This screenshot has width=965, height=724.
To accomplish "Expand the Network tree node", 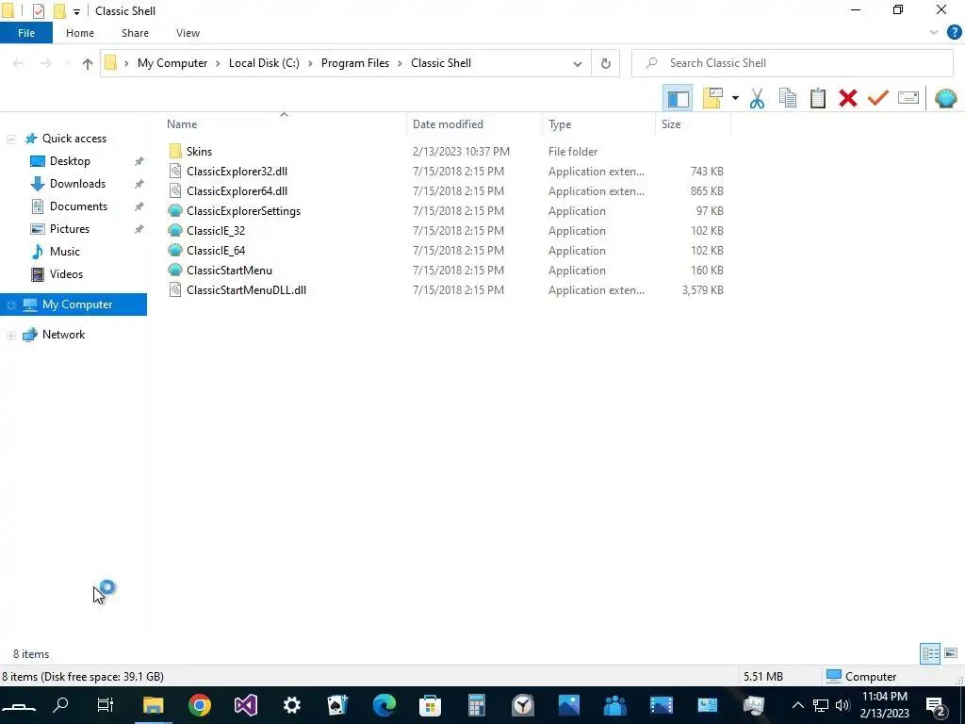I will 11,336.
